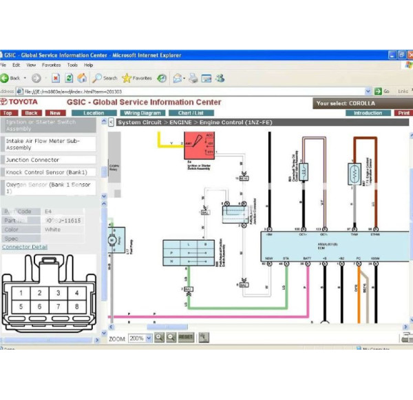This screenshot has height=400, width=413.
Task: Switch to the Wiring Diagram tab
Action: point(141,113)
